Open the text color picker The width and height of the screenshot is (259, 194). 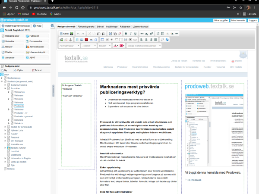click(x=116, y=46)
